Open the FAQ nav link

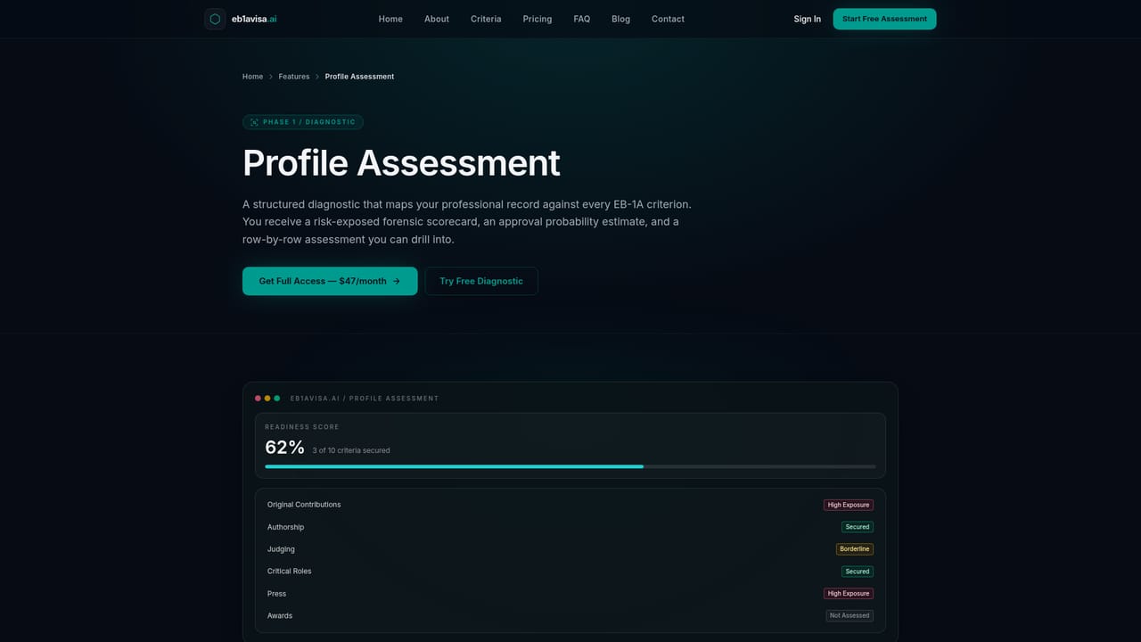click(x=582, y=19)
